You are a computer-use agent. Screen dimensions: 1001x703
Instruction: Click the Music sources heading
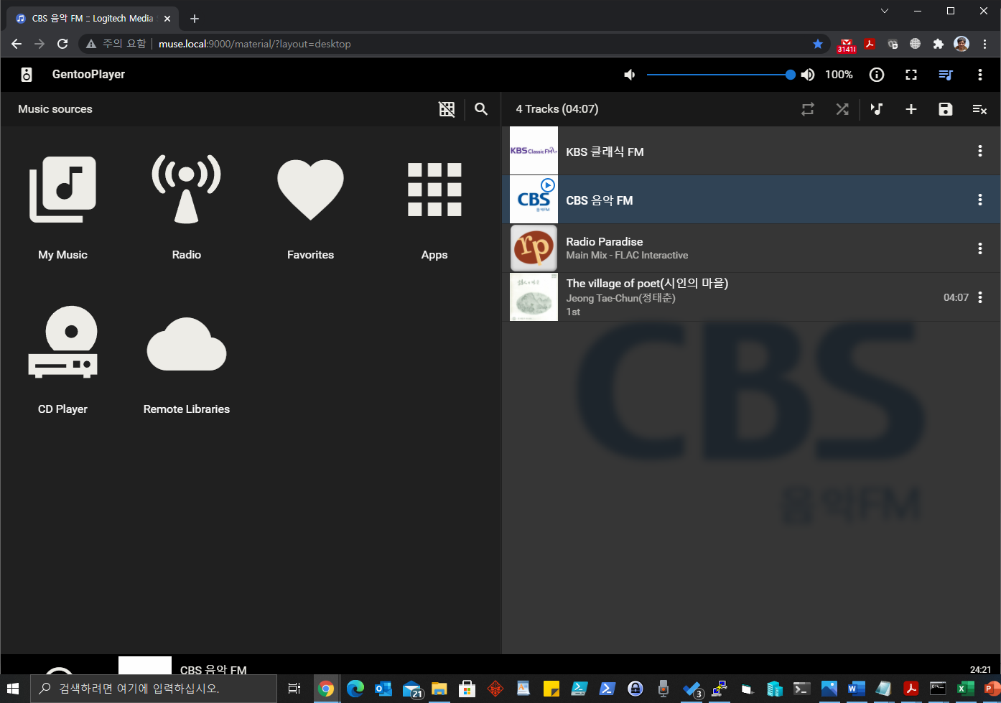click(x=55, y=109)
